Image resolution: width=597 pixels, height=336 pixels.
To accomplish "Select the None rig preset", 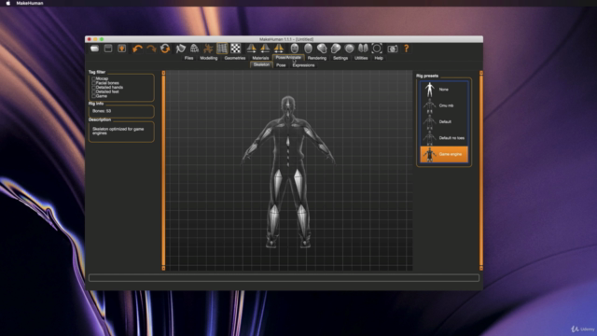I will 444,90.
